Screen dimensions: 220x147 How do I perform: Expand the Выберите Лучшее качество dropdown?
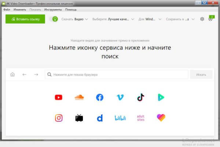[113, 19]
